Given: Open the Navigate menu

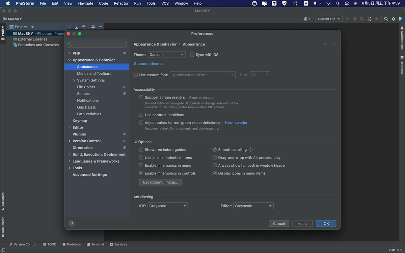Looking at the screenshot, I should point(86,3).
